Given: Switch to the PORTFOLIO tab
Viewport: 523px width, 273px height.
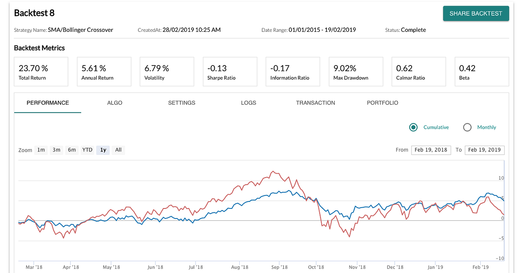Looking at the screenshot, I should 382,103.
